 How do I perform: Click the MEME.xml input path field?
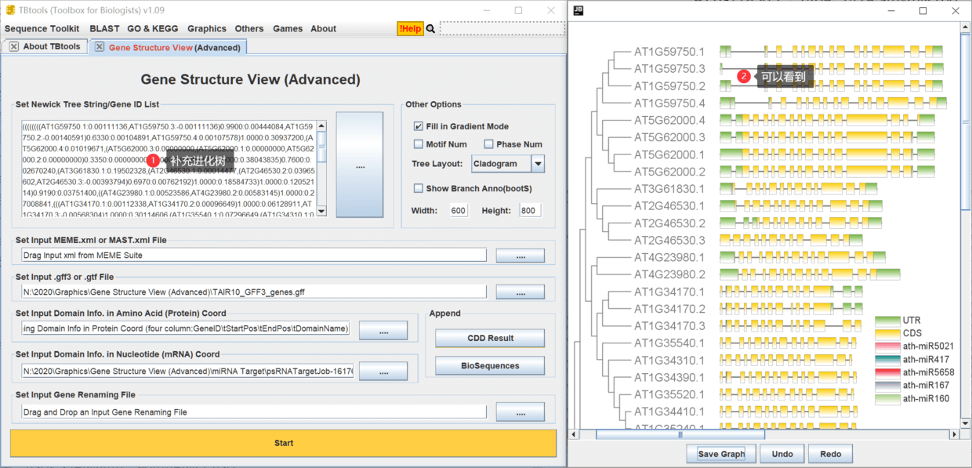pyautogui.click(x=254, y=255)
